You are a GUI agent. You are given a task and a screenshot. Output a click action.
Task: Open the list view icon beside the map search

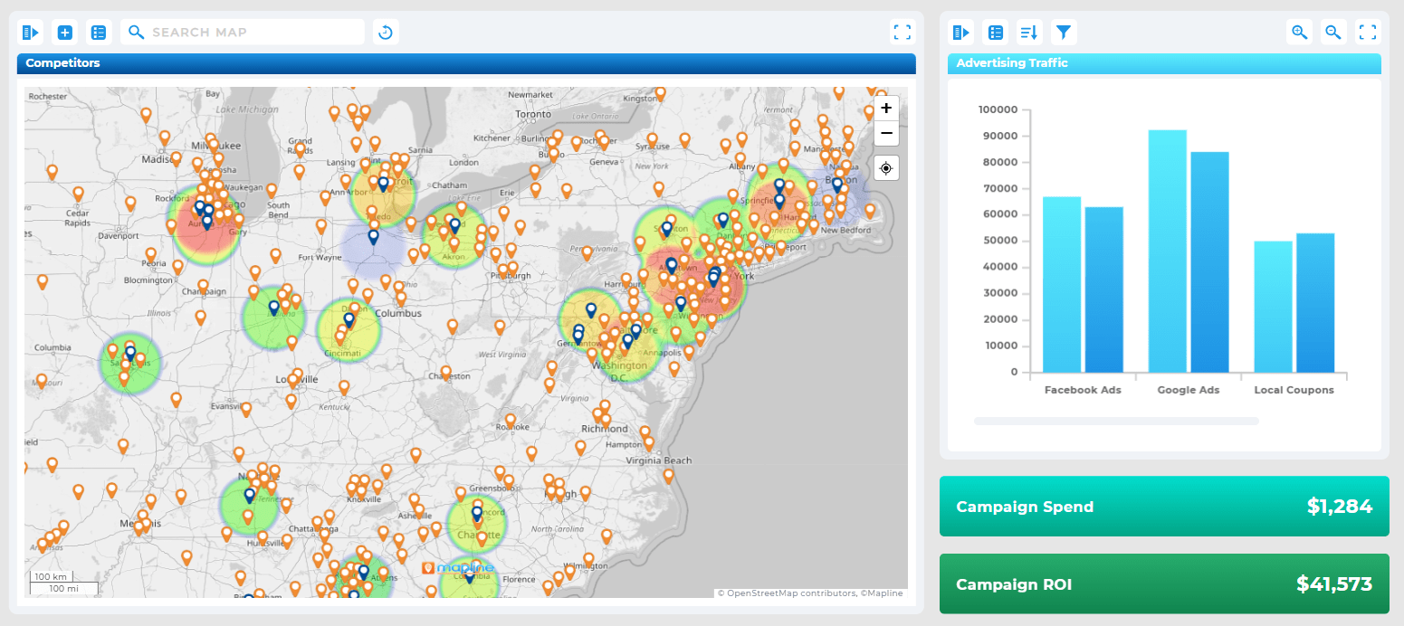pyautogui.click(x=99, y=32)
